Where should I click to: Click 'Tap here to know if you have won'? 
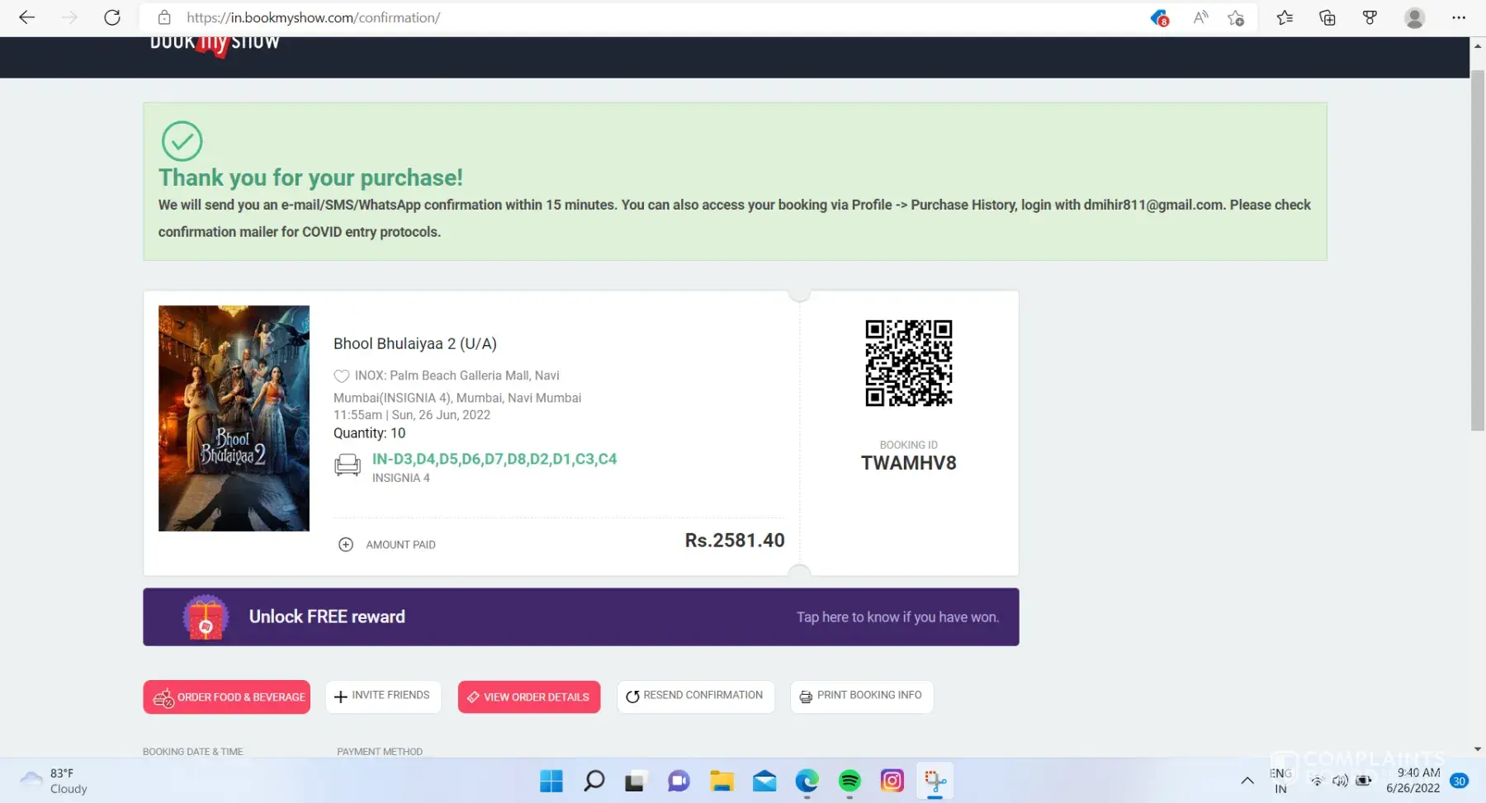coord(897,617)
